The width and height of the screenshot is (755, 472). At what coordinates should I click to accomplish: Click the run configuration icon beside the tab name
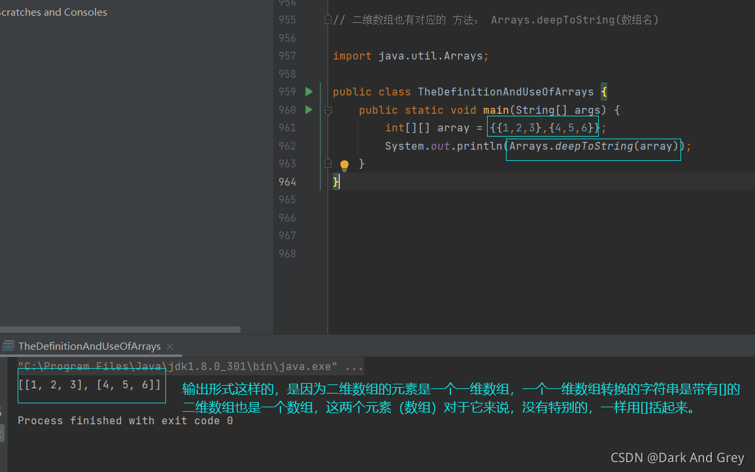8,346
